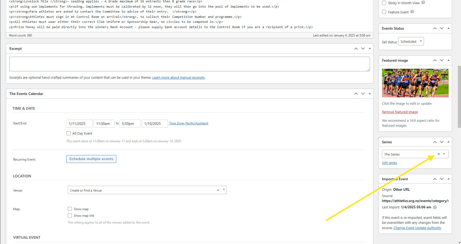Image resolution: width=461 pixels, height=244 pixels.
Task: Collapse the Series panel
Action: pyautogui.click(x=448, y=142)
